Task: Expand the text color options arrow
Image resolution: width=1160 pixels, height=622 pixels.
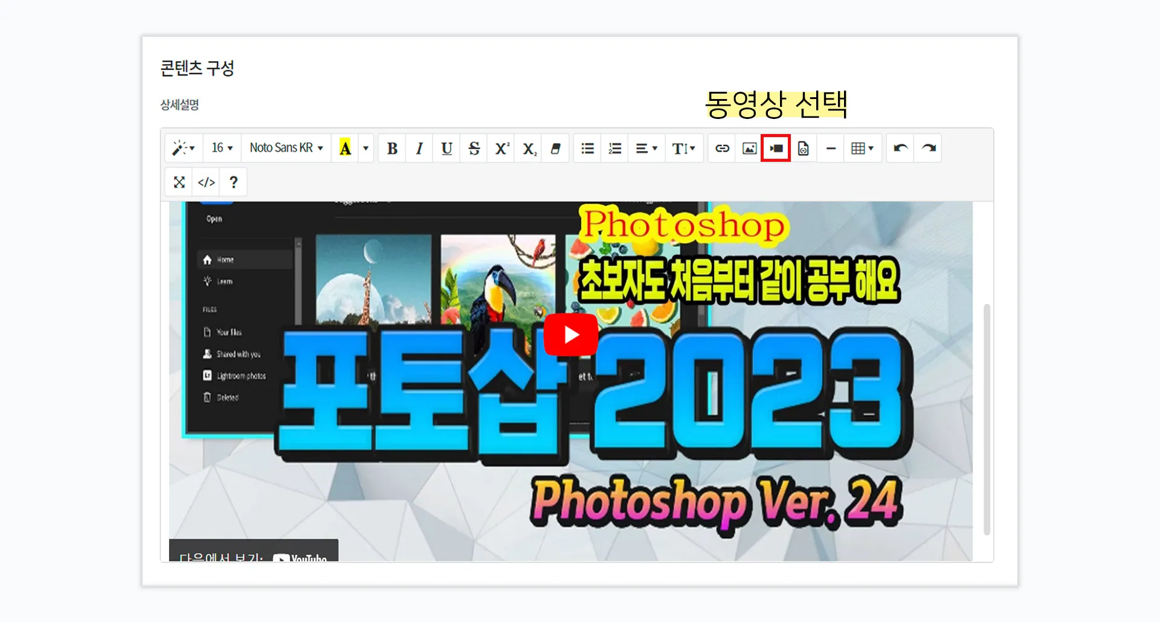Action: (x=366, y=148)
